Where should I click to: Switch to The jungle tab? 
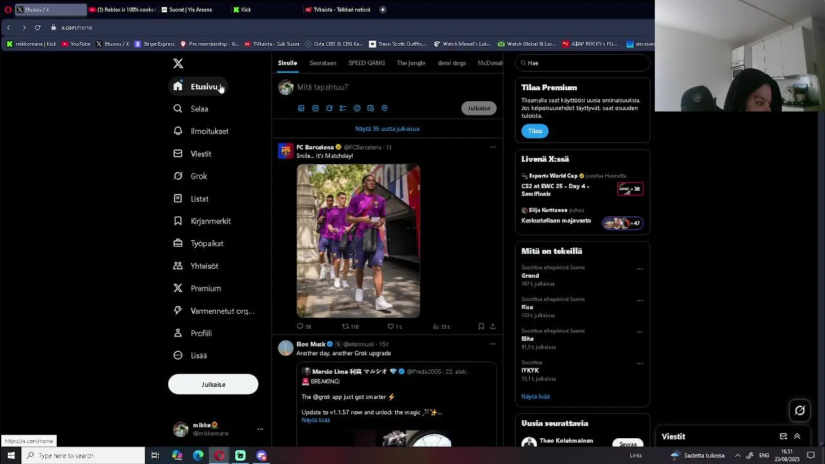[x=411, y=63]
